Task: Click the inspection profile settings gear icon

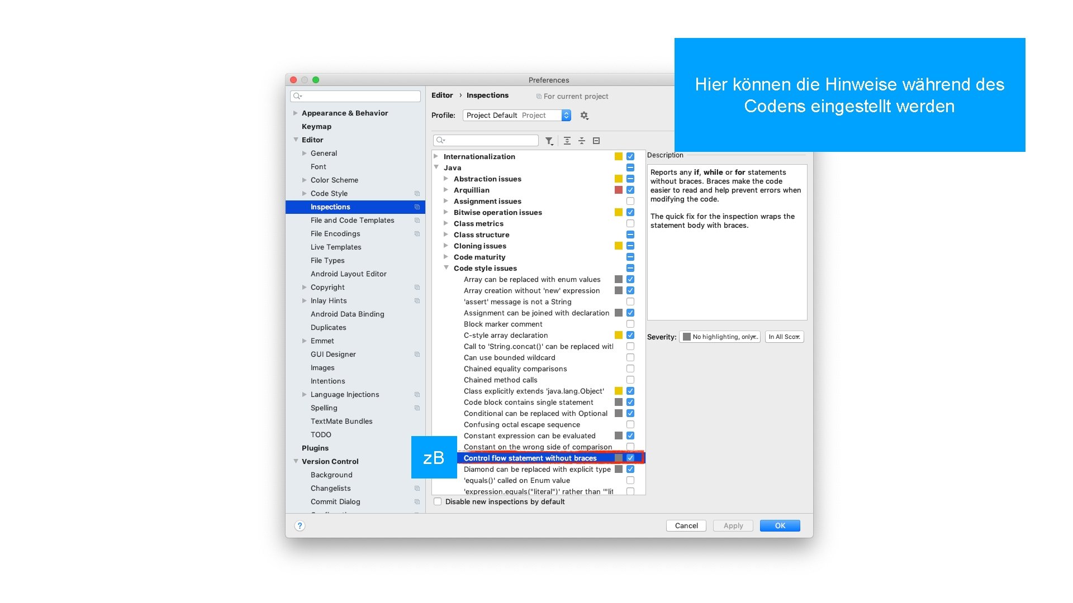Action: [x=585, y=115]
